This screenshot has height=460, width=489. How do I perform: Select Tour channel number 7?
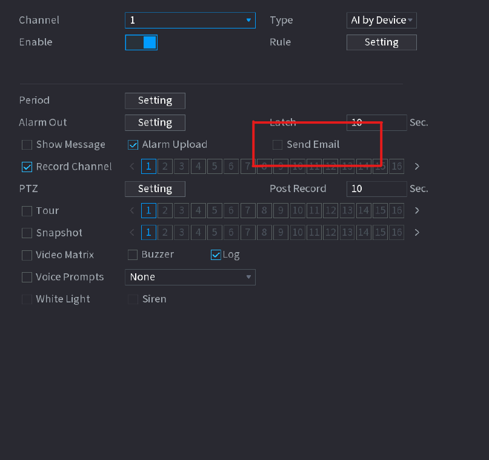[248, 210]
